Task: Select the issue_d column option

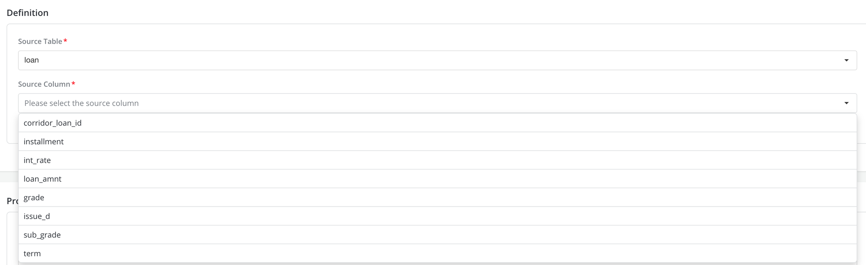Action: [x=37, y=216]
